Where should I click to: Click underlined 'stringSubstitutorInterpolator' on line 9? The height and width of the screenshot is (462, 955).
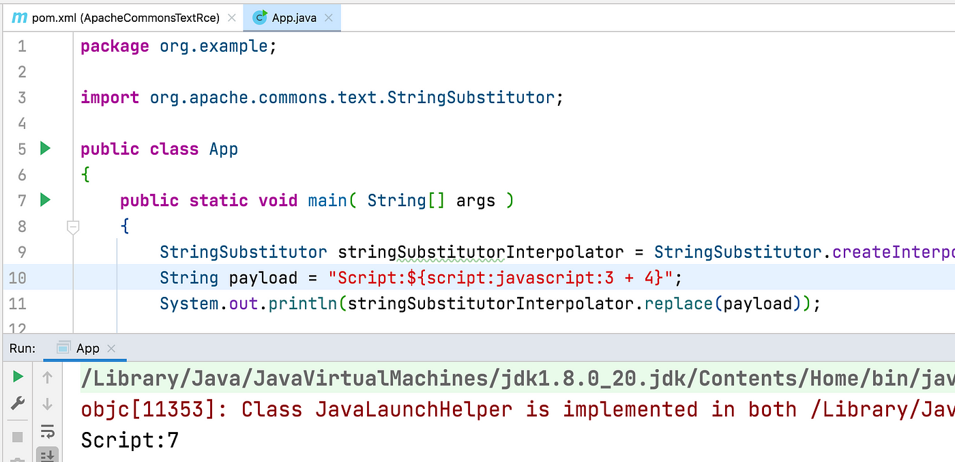point(481,252)
